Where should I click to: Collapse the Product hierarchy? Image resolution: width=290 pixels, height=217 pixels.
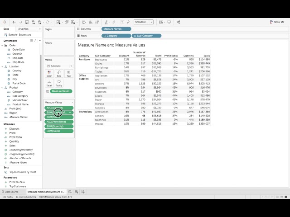coord(2,87)
